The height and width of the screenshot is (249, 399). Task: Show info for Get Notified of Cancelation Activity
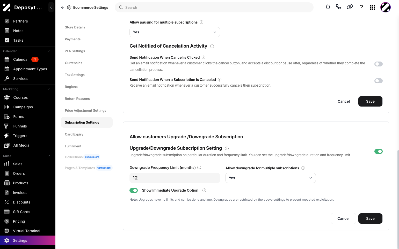coord(212,46)
